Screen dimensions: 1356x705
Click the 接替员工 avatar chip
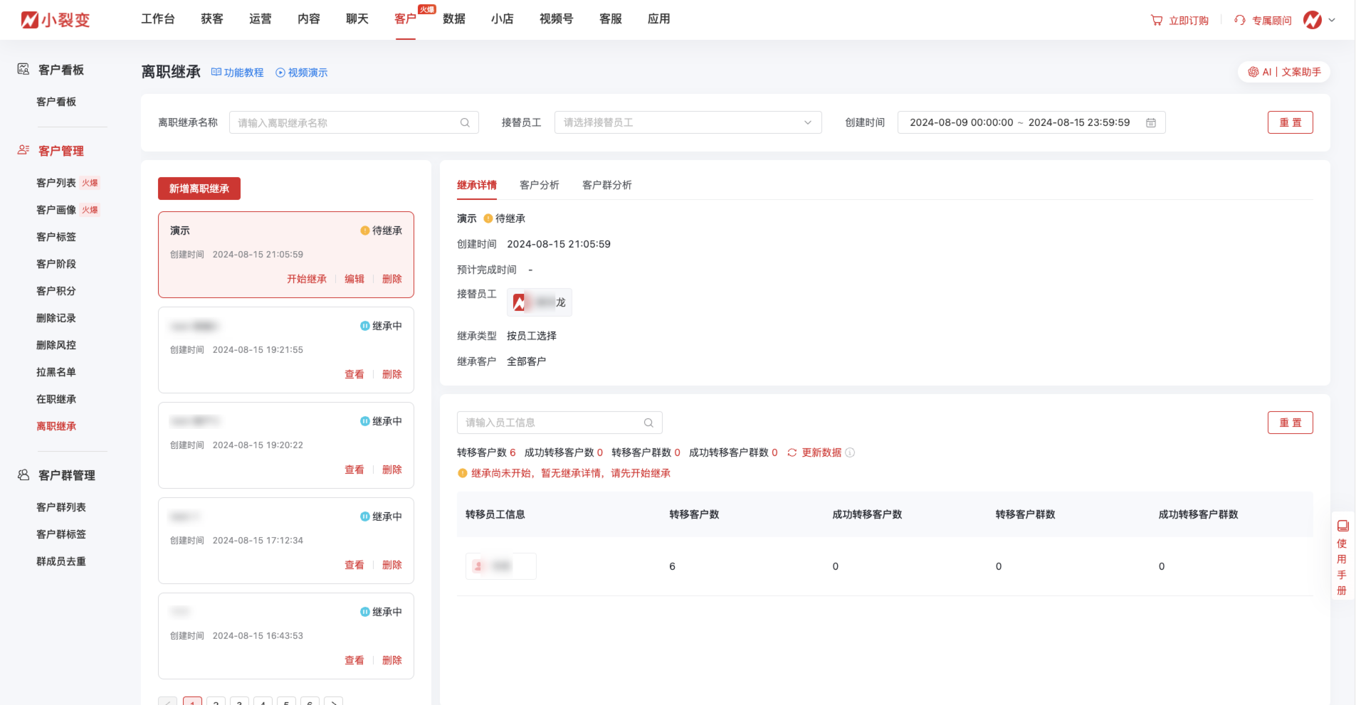(540, 302)
